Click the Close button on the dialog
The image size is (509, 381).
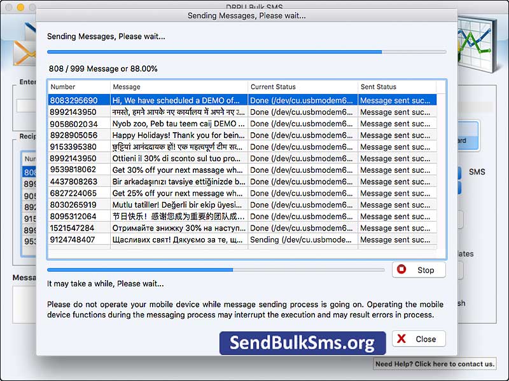[419, 338]
